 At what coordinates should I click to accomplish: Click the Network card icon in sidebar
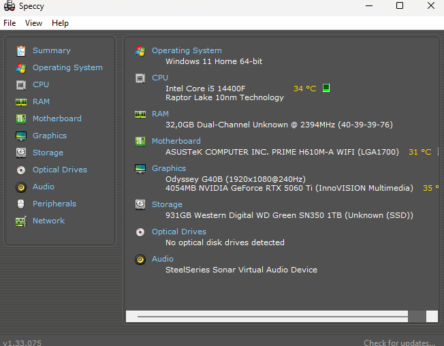(x=21, y=221)
